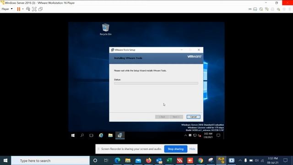Open Recycle Bin on guest desktop

pos(106,29)
